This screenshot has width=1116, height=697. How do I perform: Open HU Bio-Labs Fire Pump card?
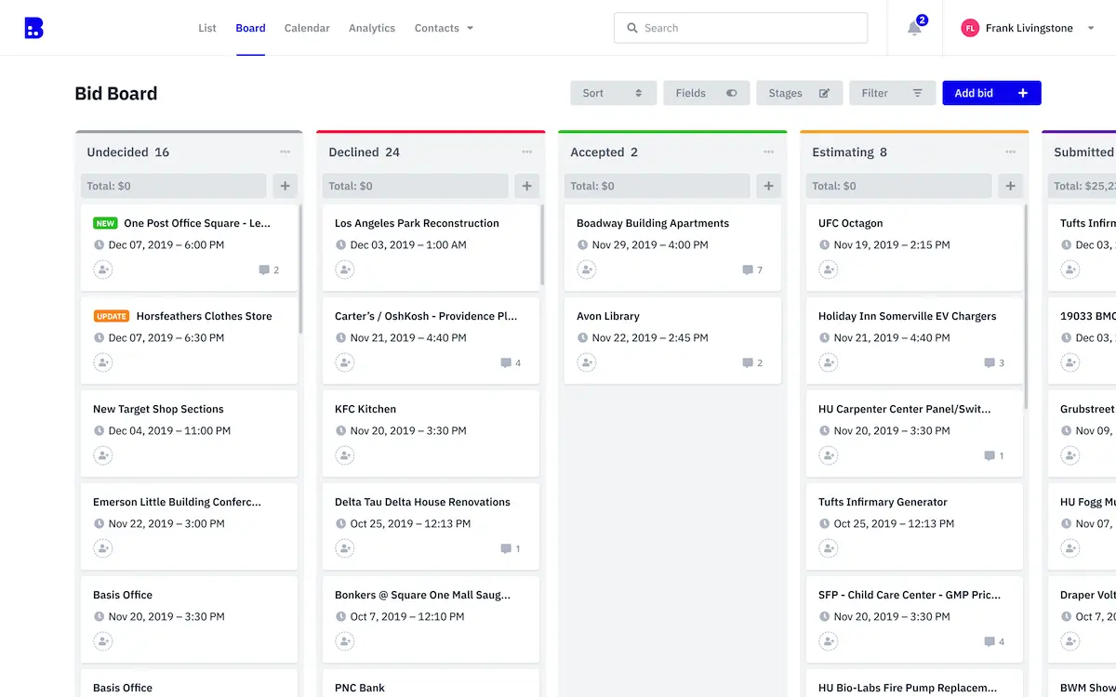(914, 683)
